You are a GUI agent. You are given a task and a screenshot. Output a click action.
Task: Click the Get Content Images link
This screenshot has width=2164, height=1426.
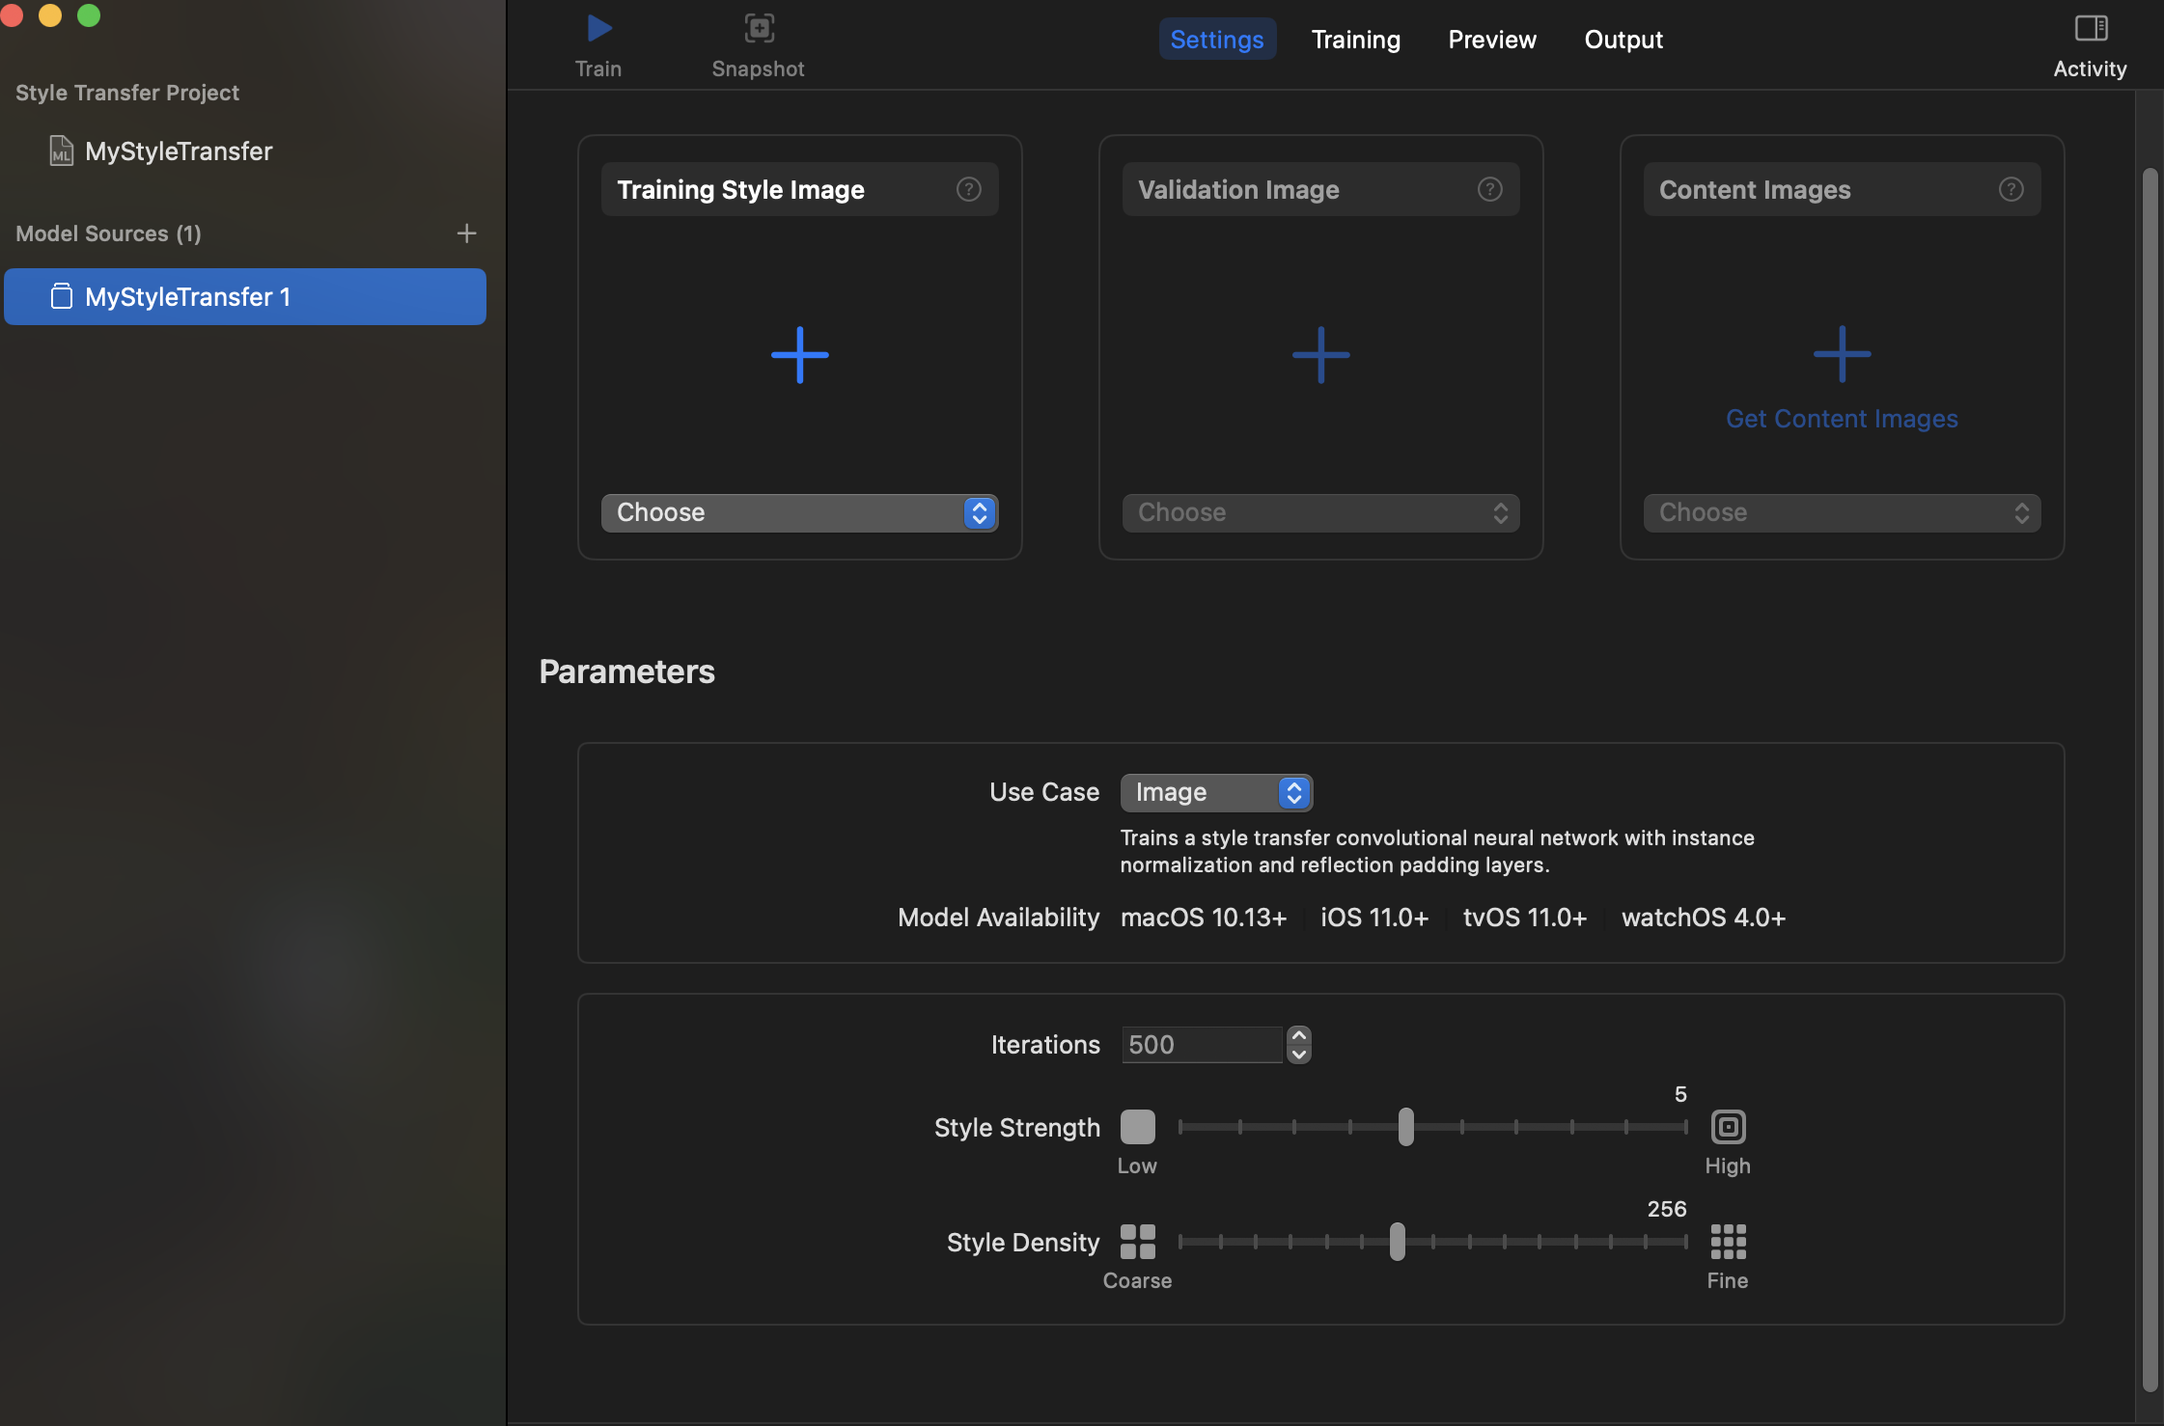pos(1842,419)
